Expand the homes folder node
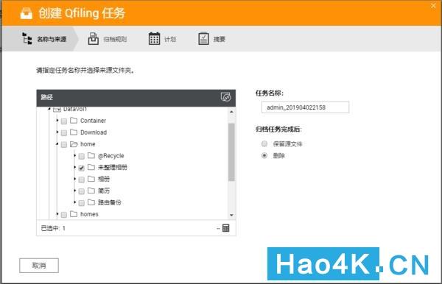The width and height of the screenshot is (442, 284). (57, 214)
